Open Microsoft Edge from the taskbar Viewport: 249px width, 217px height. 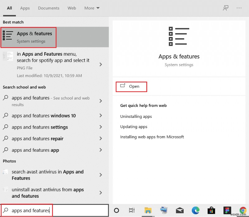pyautogui.click(x=195, y=210)
